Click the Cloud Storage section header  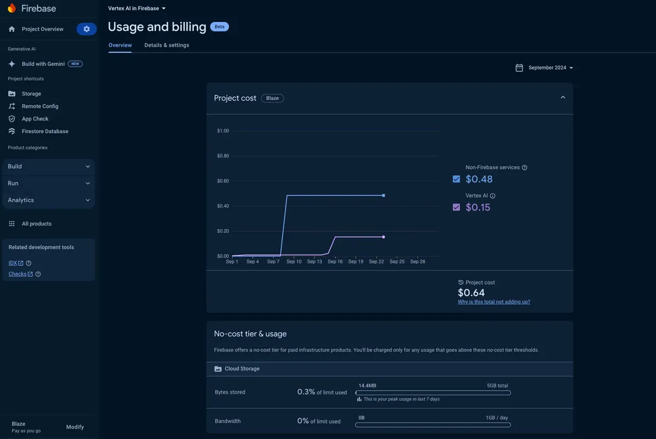pos(390,369)
